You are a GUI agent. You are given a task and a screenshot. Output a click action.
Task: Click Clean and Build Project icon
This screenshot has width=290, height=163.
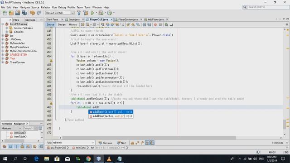click(86, 13)
